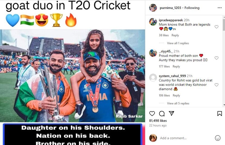Screen dimensions: 225x145
Task: Reply to ipradeeppareek's comment
Action: pos(175,35)
